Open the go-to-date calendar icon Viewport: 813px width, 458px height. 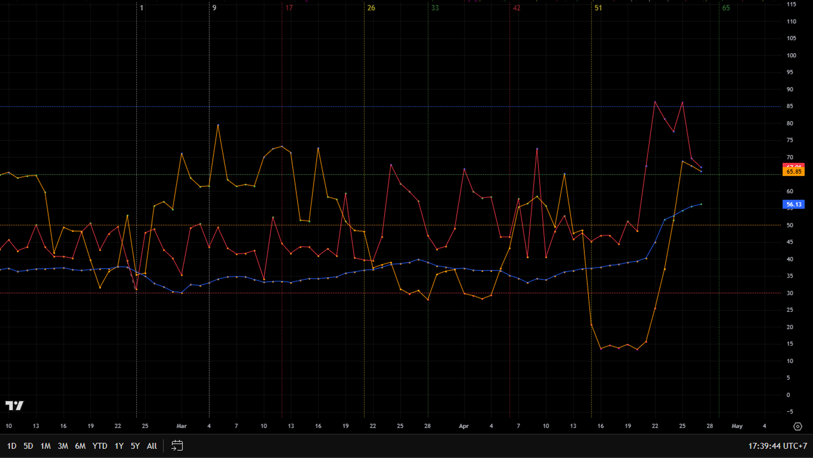tap(177, 446)
